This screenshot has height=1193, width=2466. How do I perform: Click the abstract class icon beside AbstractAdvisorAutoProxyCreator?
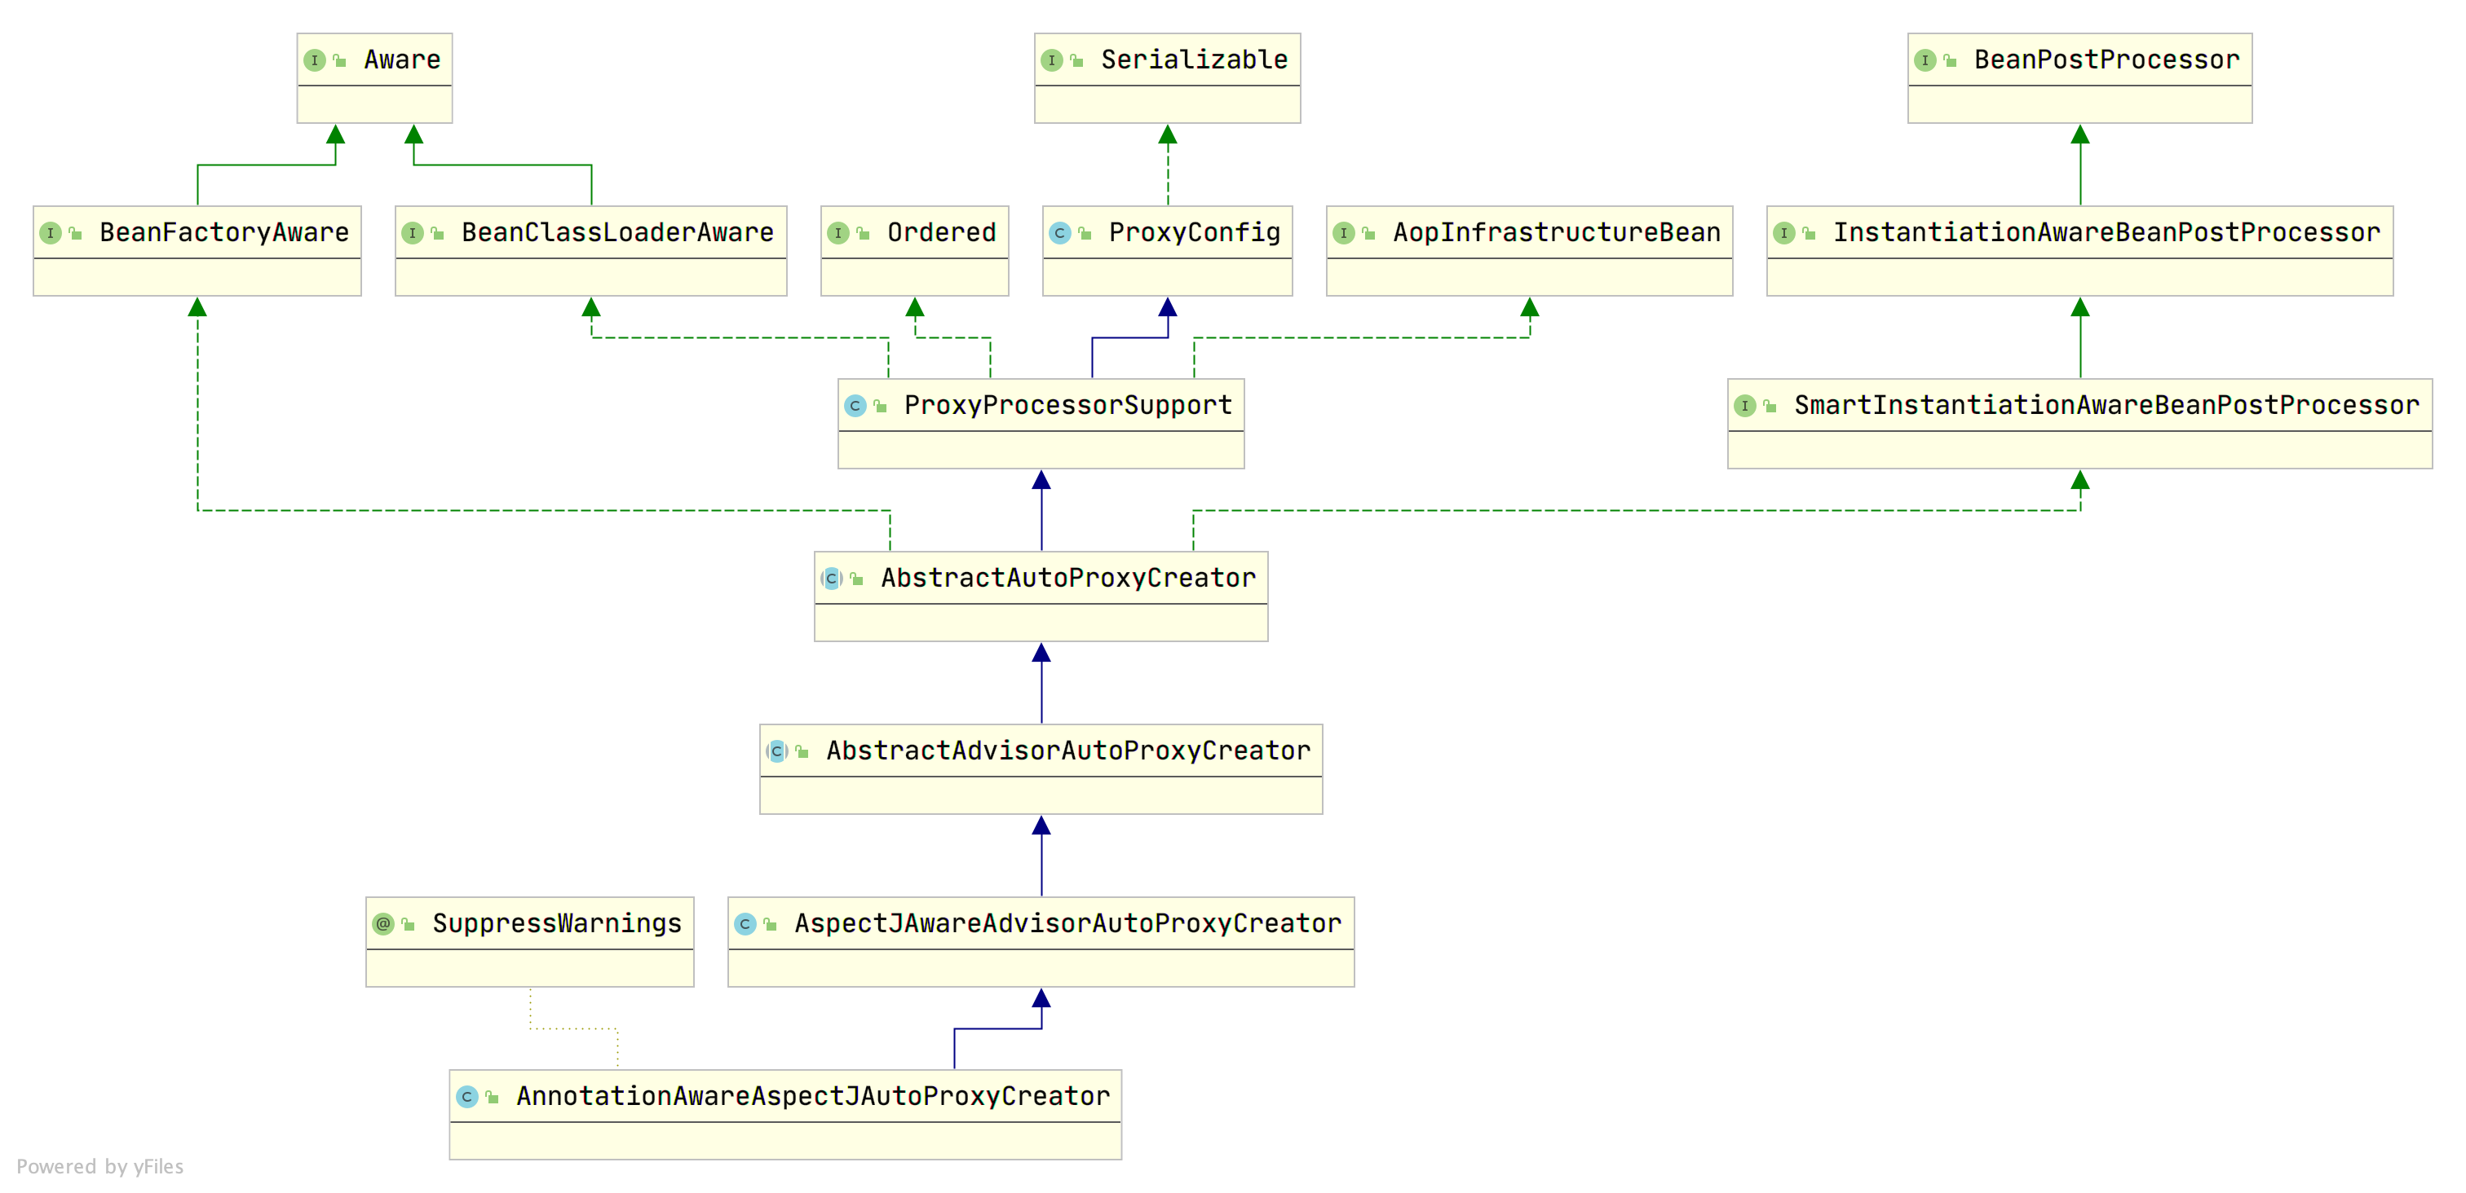point(776,752)
